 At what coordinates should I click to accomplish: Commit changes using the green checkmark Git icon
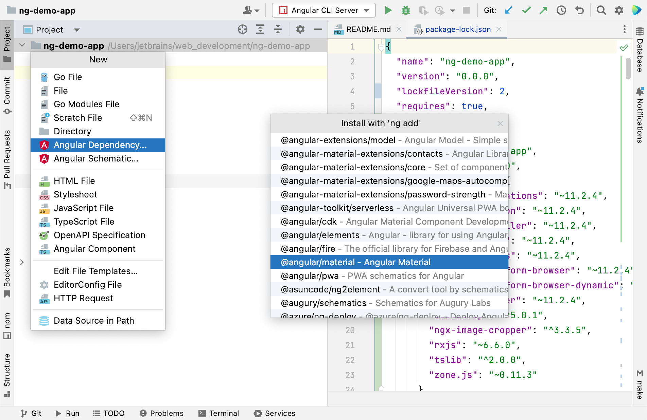tap(526, 10)
